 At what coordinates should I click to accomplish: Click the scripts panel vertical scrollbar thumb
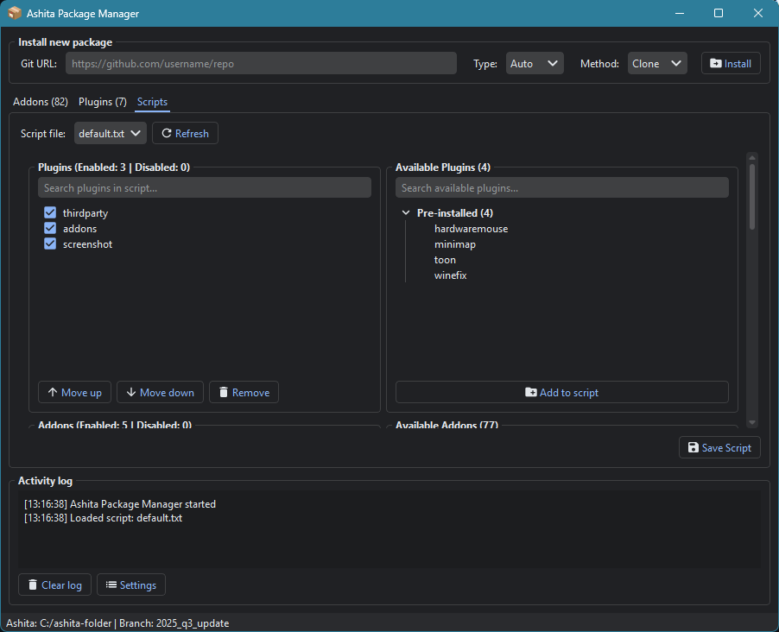[752, 197]
